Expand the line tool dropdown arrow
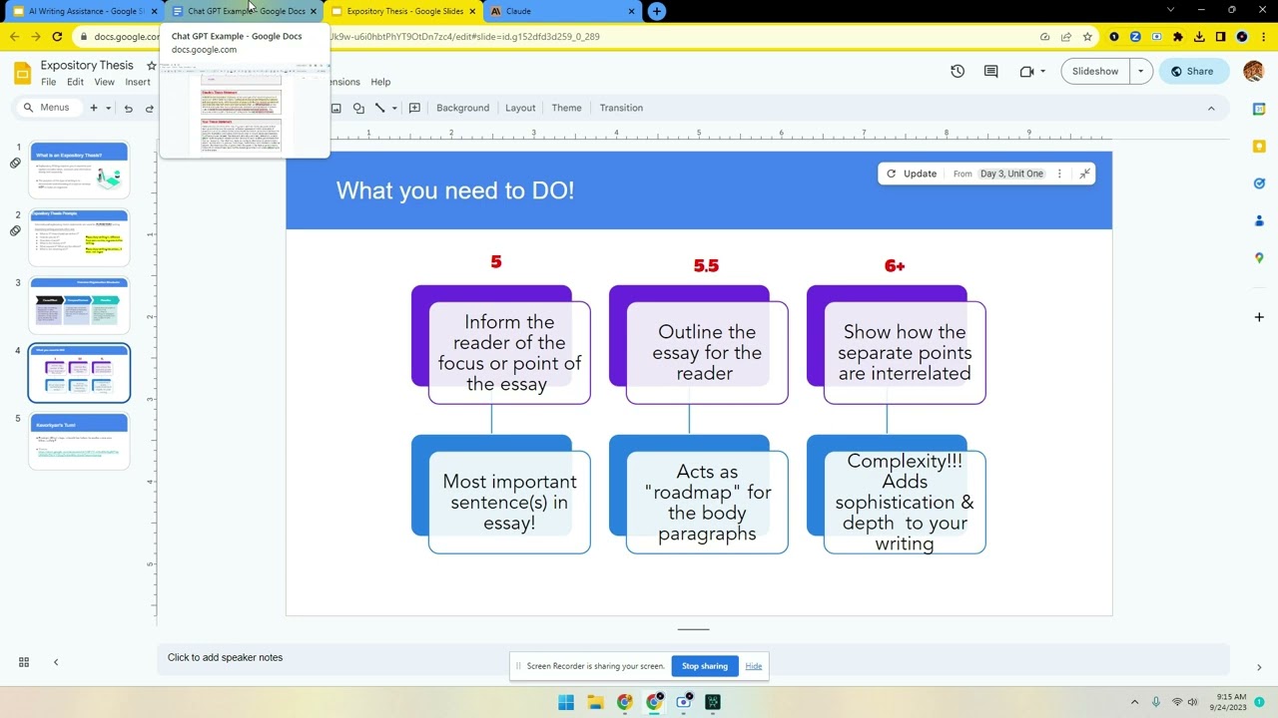The height and width of the screenshot is (718, 1278). pos(394,108)
